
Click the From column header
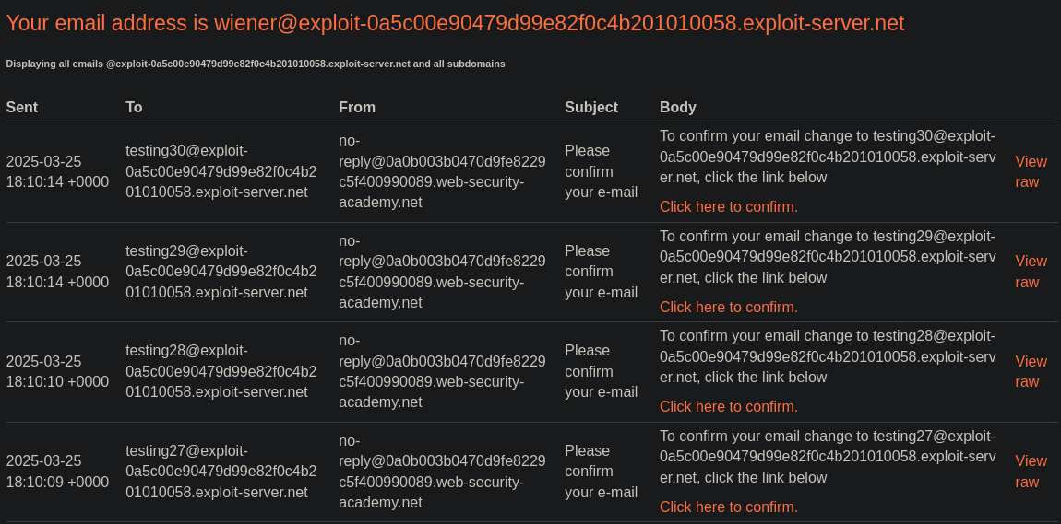pyautogui.click(x=357, y=108)
